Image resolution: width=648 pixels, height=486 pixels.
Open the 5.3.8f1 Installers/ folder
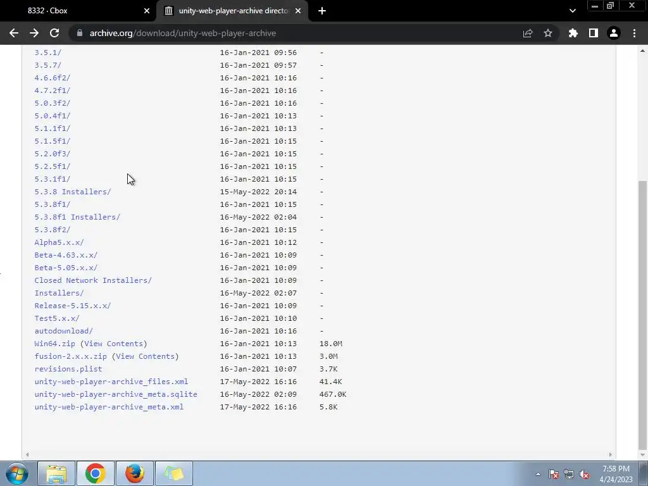click(x=77, y=217)
